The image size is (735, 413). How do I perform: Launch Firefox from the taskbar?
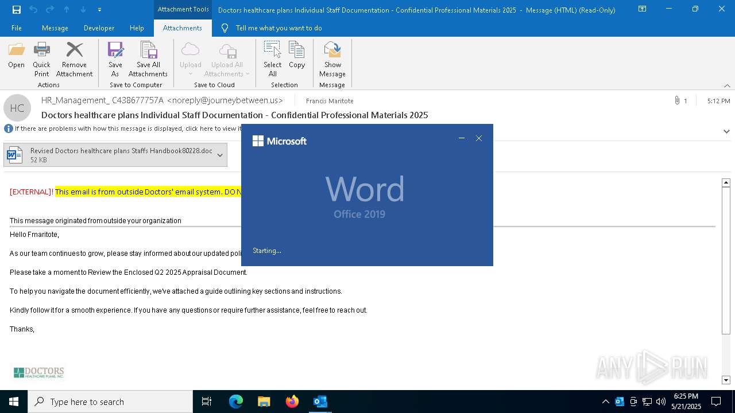292,402
